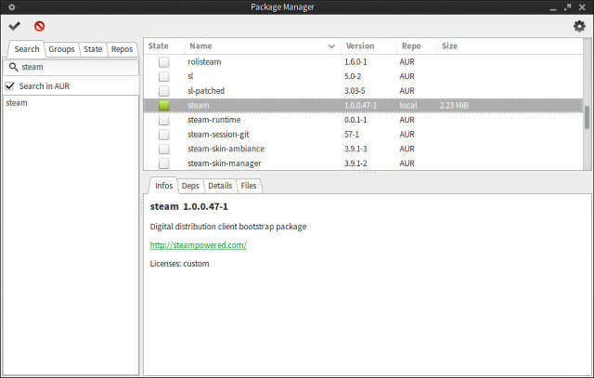This screenshot has height=378, width=594.
Task: Sort by the Name column header
Action: [263, 46]
